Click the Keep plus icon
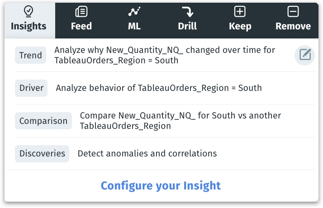Screen dimensions: 323x208 240,12
